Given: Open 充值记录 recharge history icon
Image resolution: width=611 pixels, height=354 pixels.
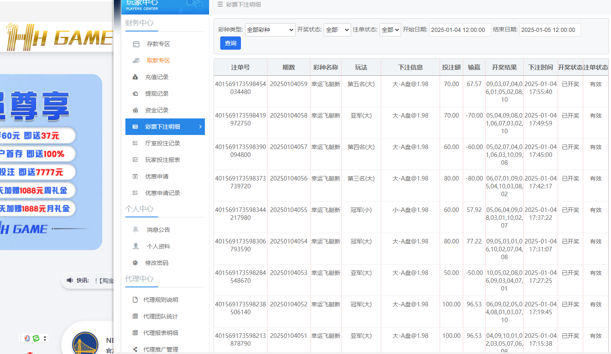Looking at the screenshot, I should point(136,77).
